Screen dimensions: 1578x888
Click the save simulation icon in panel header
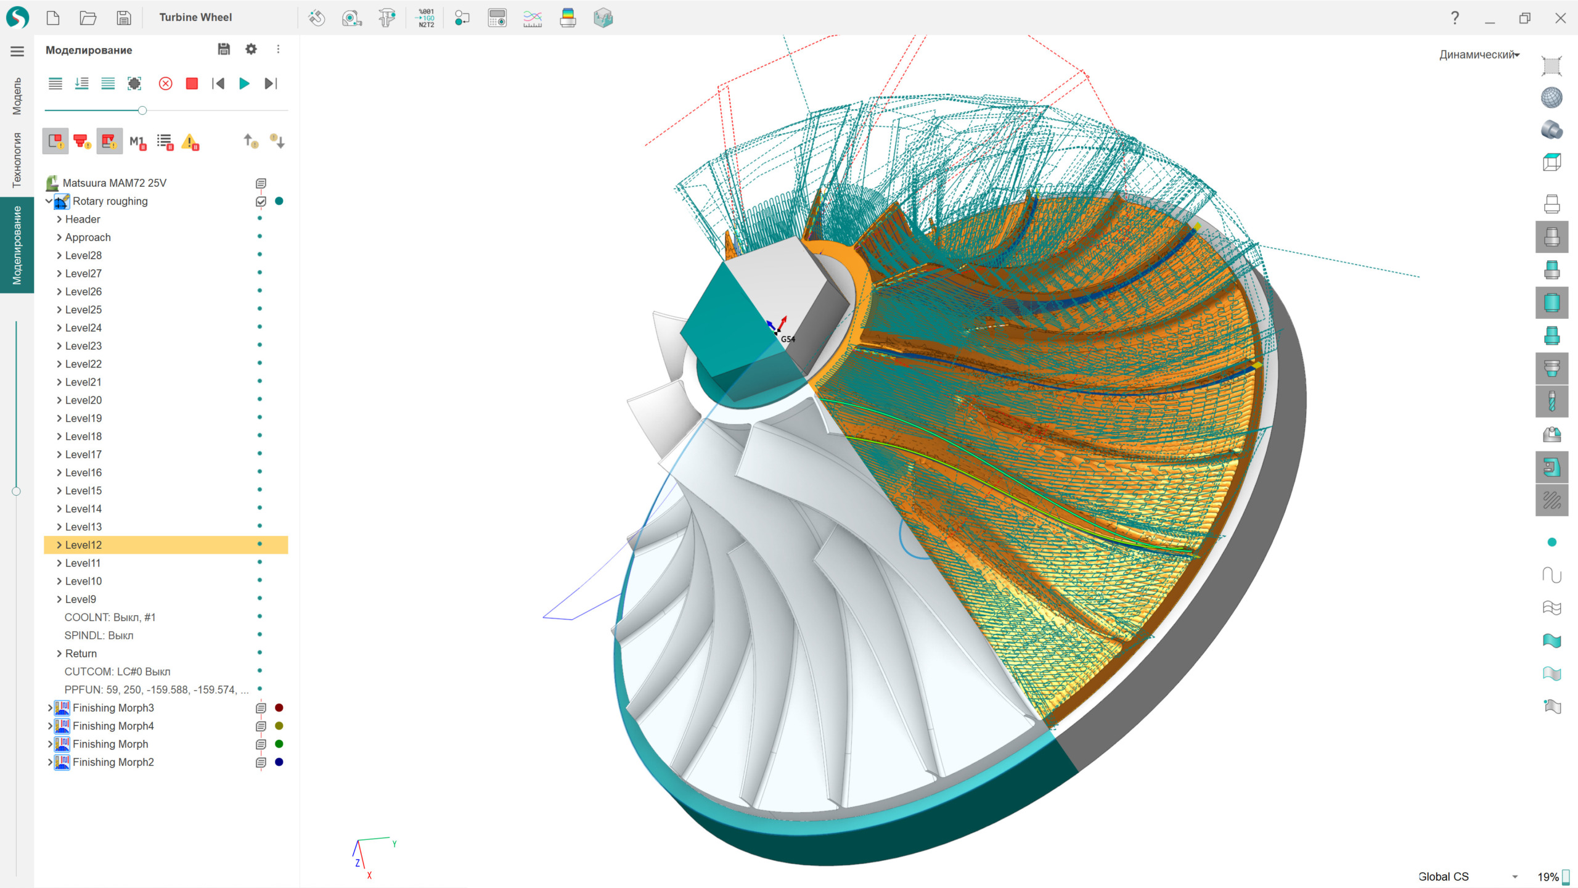point(224,49)
